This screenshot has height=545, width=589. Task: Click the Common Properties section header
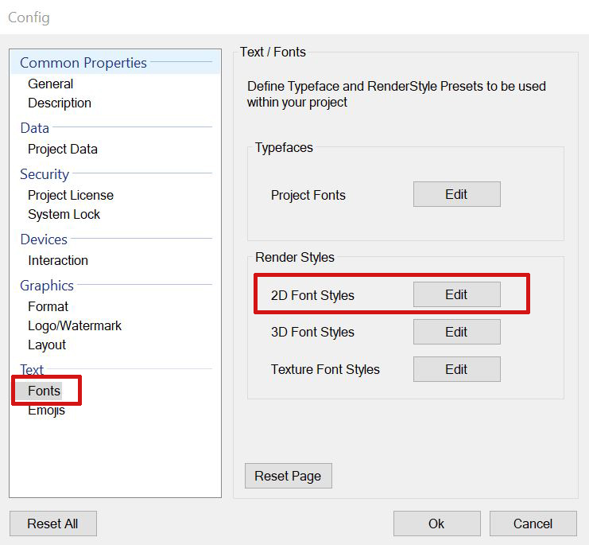(x=83, y=63)
